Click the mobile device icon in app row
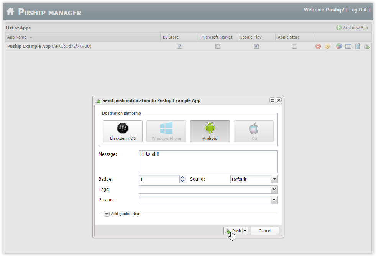This screenshot has height=256, width=376. pos(358,46)
